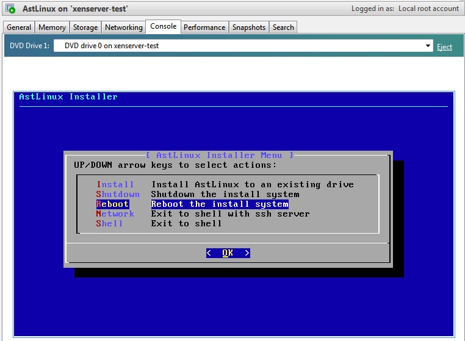Click the Eject link
Screen dimensions: 465x341
pyautogui.click(x=444, y=47)
